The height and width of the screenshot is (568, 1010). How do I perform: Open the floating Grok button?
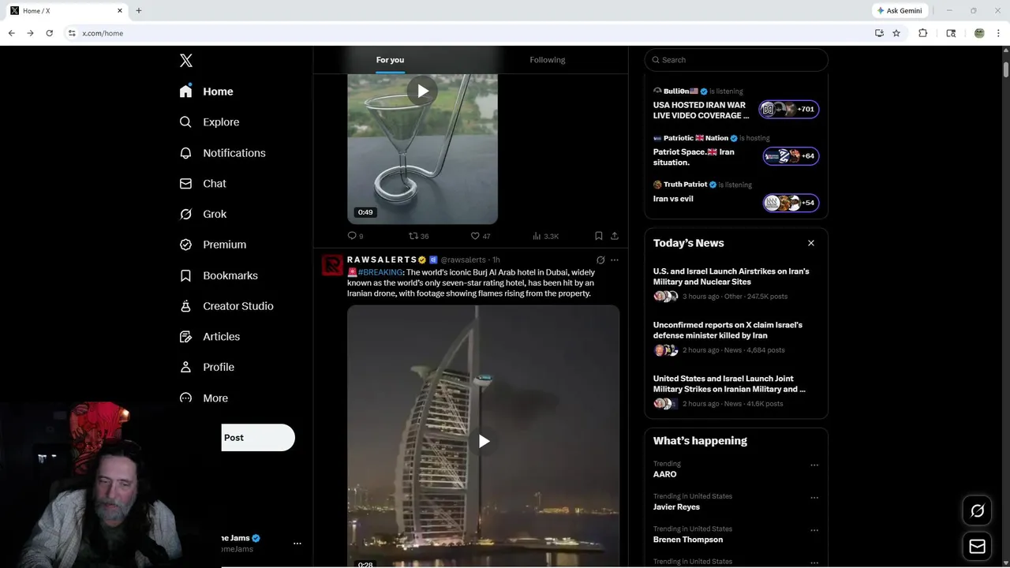[x=978, y=511]
